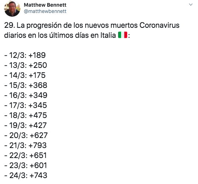This screenshot has width=198, height=184.
Task: Click the 19/3: +427 line
Action: (26, 125)
